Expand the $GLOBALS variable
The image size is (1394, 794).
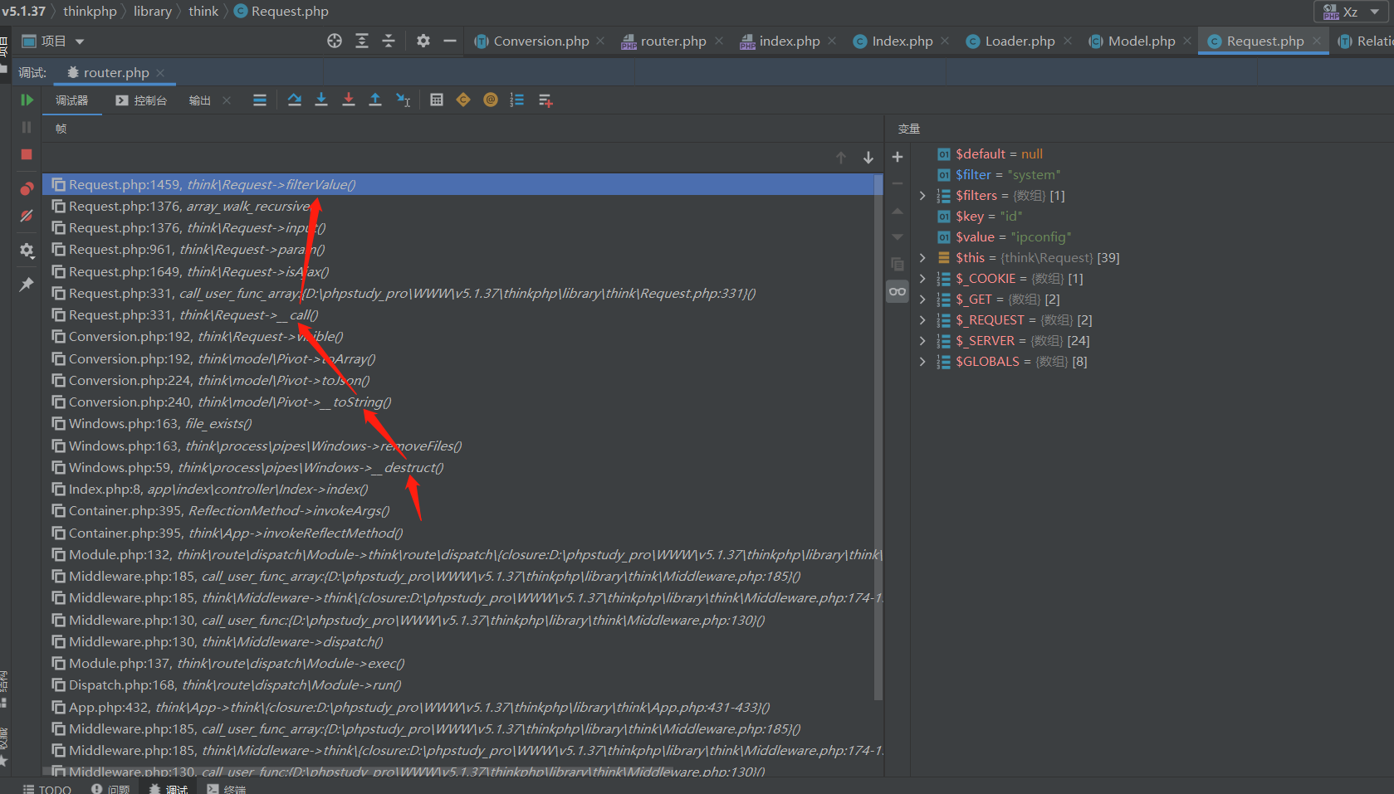922,362
